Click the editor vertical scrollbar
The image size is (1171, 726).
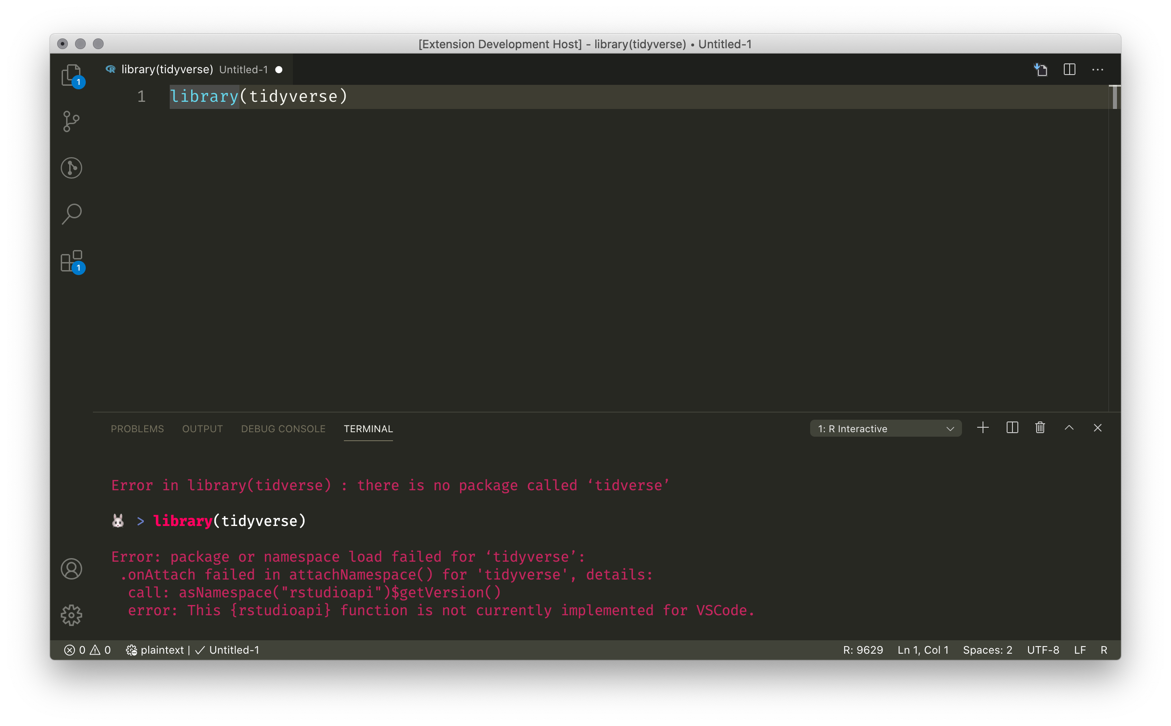(x=1114, y=97)
